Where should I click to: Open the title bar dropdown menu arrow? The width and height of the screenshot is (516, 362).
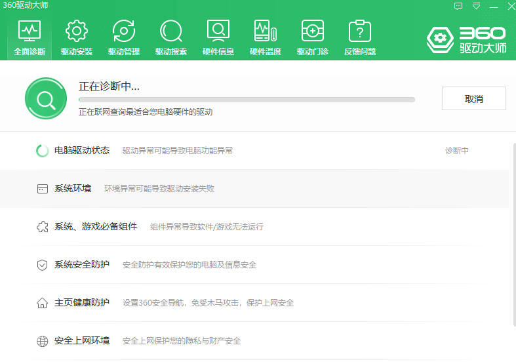[476, 6]
